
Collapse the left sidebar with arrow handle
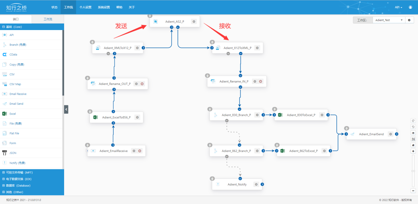pyautogui.click(x=66, y=109)
